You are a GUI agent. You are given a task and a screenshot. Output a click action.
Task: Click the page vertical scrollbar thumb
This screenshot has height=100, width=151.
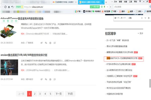click(x=149, y=82)
